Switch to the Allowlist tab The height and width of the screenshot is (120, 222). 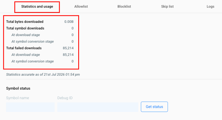[81, 6]
